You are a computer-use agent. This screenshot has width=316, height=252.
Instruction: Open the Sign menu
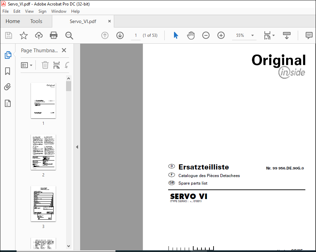point(42,11)
